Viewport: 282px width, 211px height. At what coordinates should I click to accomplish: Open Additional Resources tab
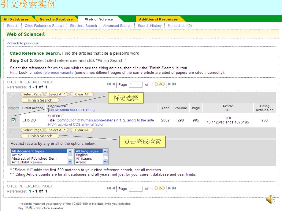click(x=158, y=19)
